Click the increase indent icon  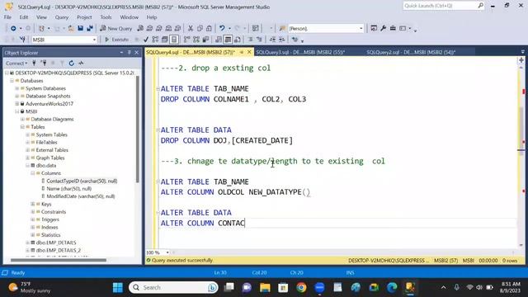click(282, 40)
